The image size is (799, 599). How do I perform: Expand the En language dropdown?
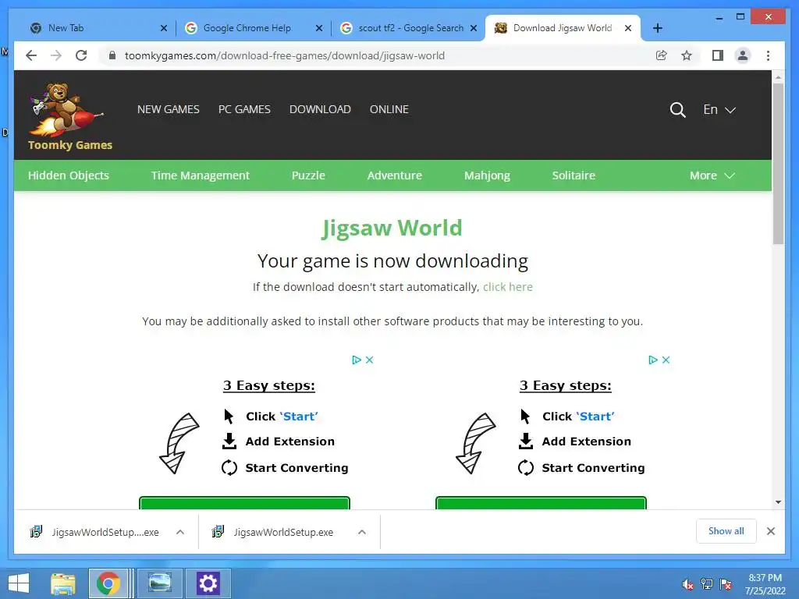click(x=719, y=109)
